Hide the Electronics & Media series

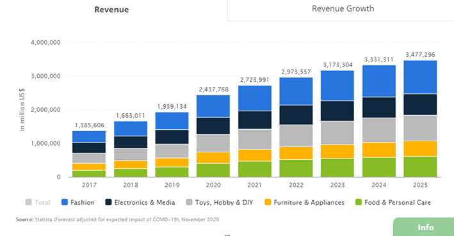140,203
